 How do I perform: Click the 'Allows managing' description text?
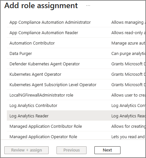point(128,22)
